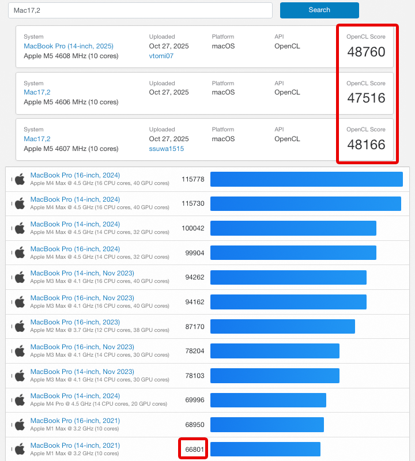Open the Mac17,2 link in the 47516 result
Viewport: 415px width, 461px height.
click(37, 92)
